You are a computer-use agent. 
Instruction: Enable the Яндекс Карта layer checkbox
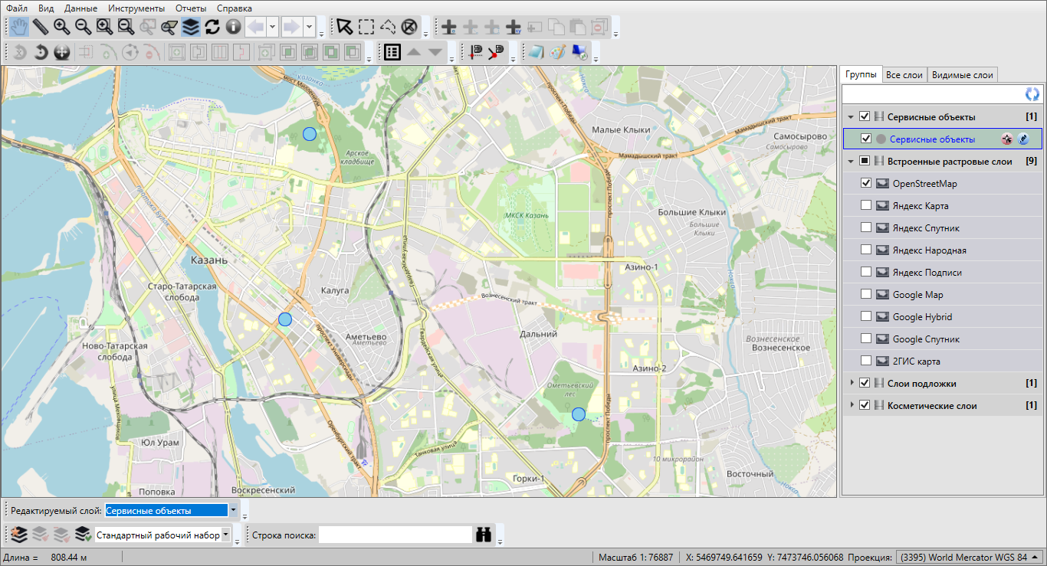click(866, 206)
